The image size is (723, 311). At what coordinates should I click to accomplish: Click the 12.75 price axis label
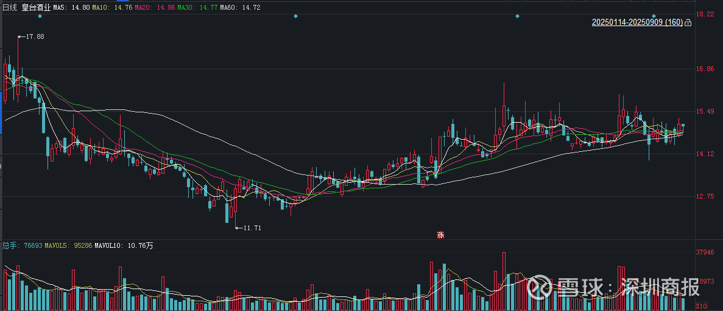click(x=705, y=196)
